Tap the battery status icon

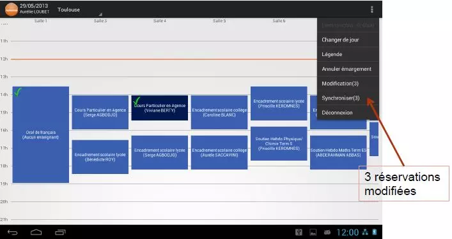[x=375, y=232]
